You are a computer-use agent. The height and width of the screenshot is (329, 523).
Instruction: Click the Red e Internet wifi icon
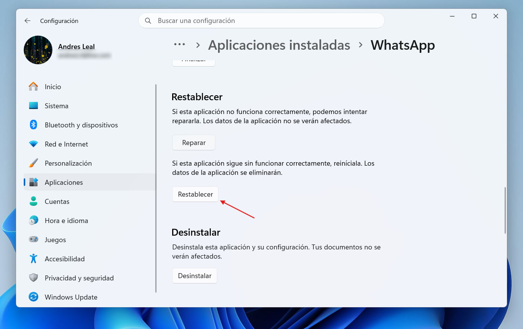coord(33,144)
